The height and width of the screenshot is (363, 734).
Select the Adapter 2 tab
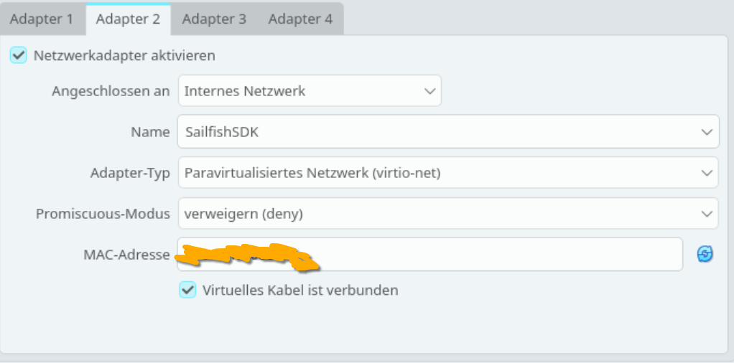pyautogui.click(x=128, y=19)
